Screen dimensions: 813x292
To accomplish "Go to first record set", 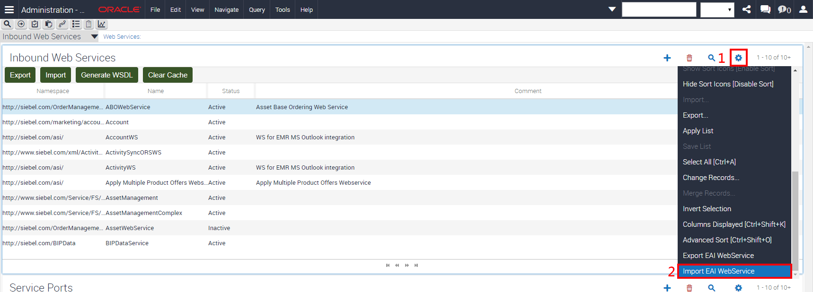I will click(x=388, y=265).
